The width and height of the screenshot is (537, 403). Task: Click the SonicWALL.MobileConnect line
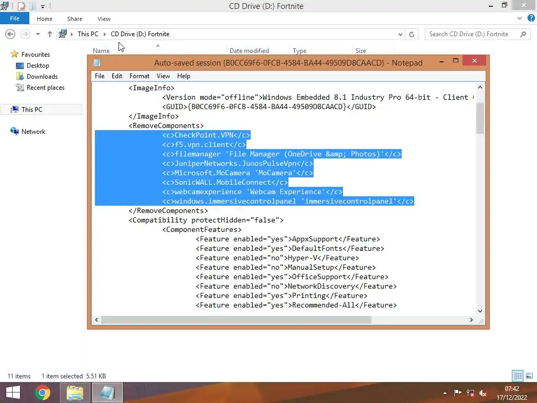[225, 182]
